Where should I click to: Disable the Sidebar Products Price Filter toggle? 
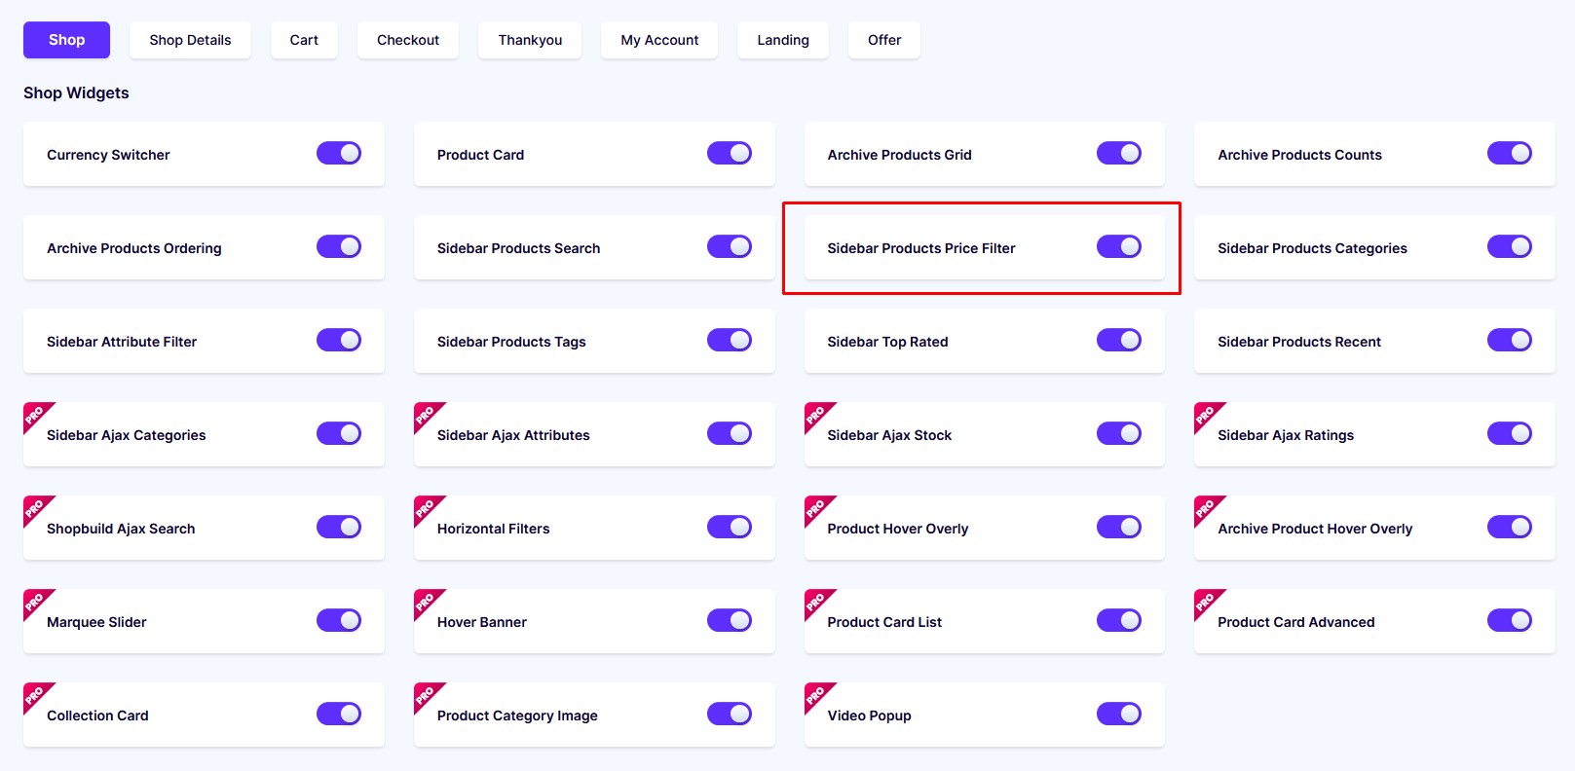click(1119, 247)
